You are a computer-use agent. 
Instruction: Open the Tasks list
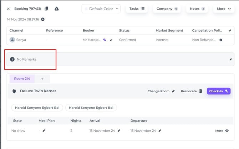tap(137, 9)
